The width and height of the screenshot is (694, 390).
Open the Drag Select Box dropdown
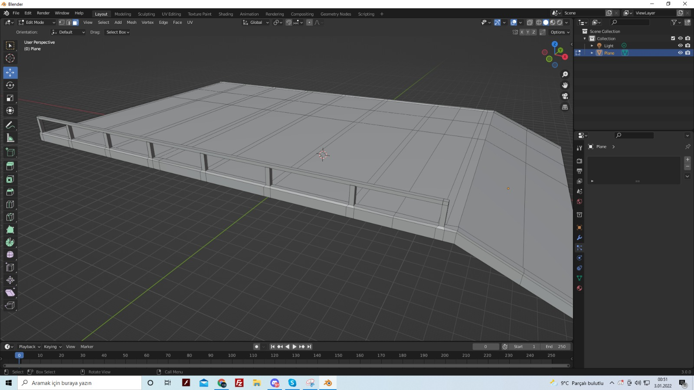point(118,32)
